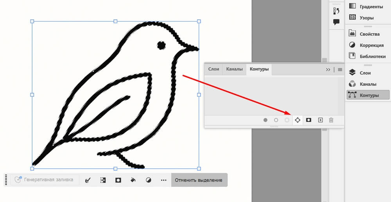Click the make work path from selection icon

click(x=298, y=120)
